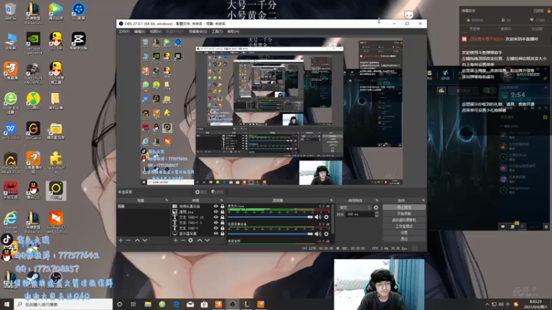Click the Start Recording (开始录制) button
Viewport: 552px width, 310px height.
tap(404, 214)
